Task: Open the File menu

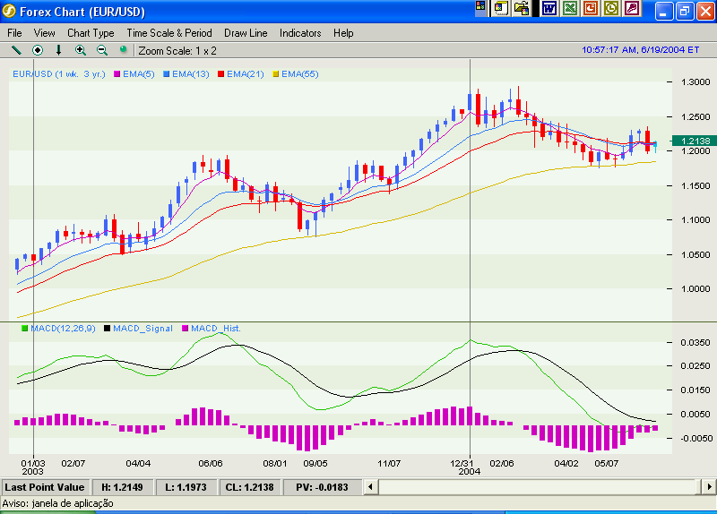Action: (x=14, y=33)
